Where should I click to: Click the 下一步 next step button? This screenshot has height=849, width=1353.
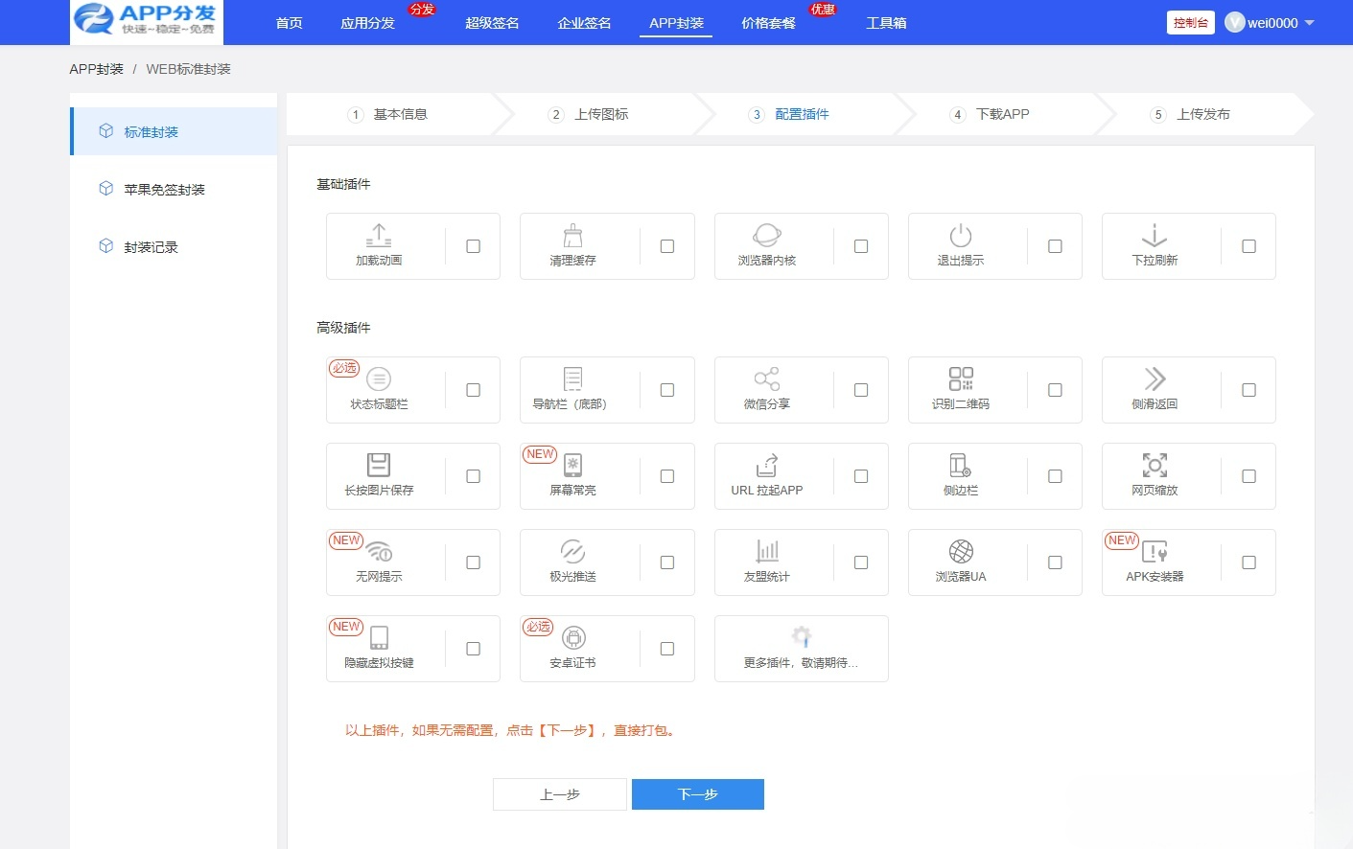[x=697, y=793]
